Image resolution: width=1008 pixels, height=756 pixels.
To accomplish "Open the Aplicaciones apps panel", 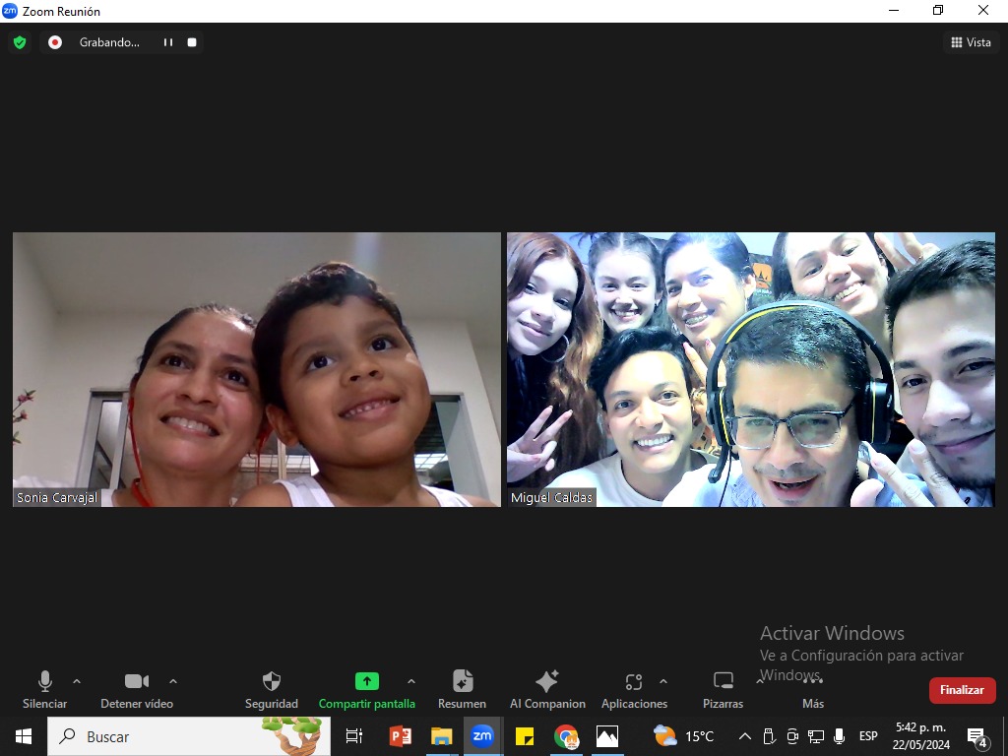I will click(634, 689).
